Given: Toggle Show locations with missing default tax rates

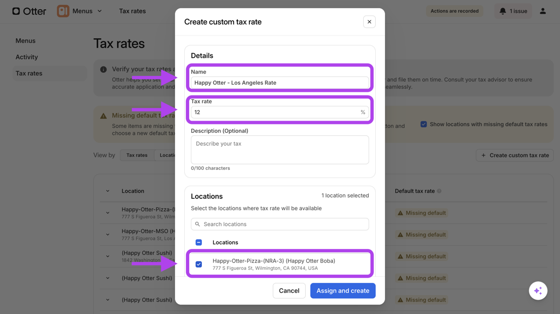Looking at the screenshot, I should (423, 125).
